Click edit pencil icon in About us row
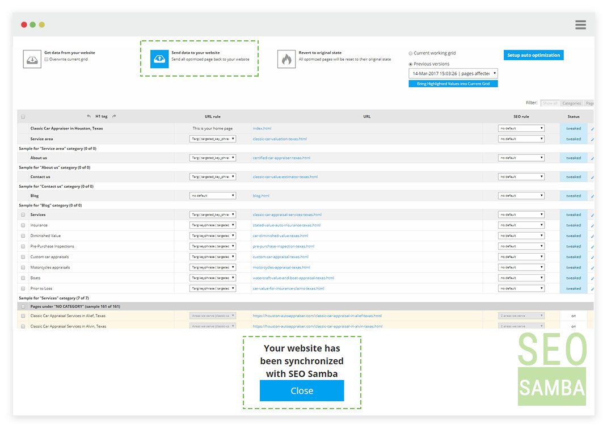 click(x=592, y=158)
